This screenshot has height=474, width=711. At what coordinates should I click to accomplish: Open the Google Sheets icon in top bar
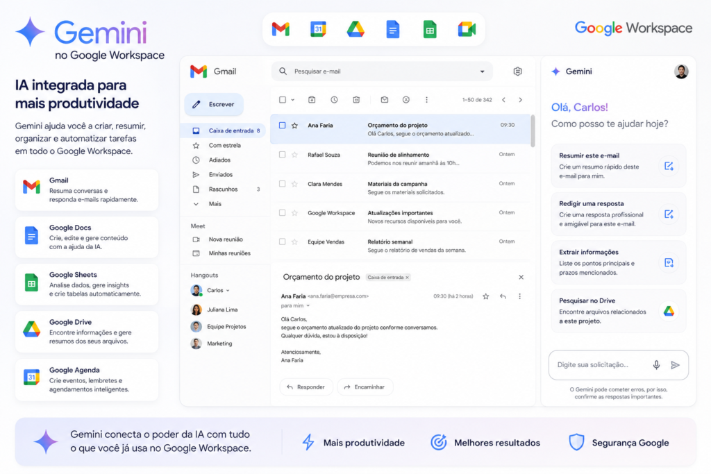pos(430,29)
